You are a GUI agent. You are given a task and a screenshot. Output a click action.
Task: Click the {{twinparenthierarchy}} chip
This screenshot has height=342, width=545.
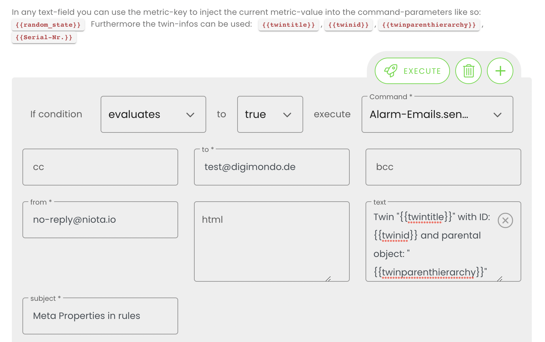pyautogui.click(x=429, y=25)
